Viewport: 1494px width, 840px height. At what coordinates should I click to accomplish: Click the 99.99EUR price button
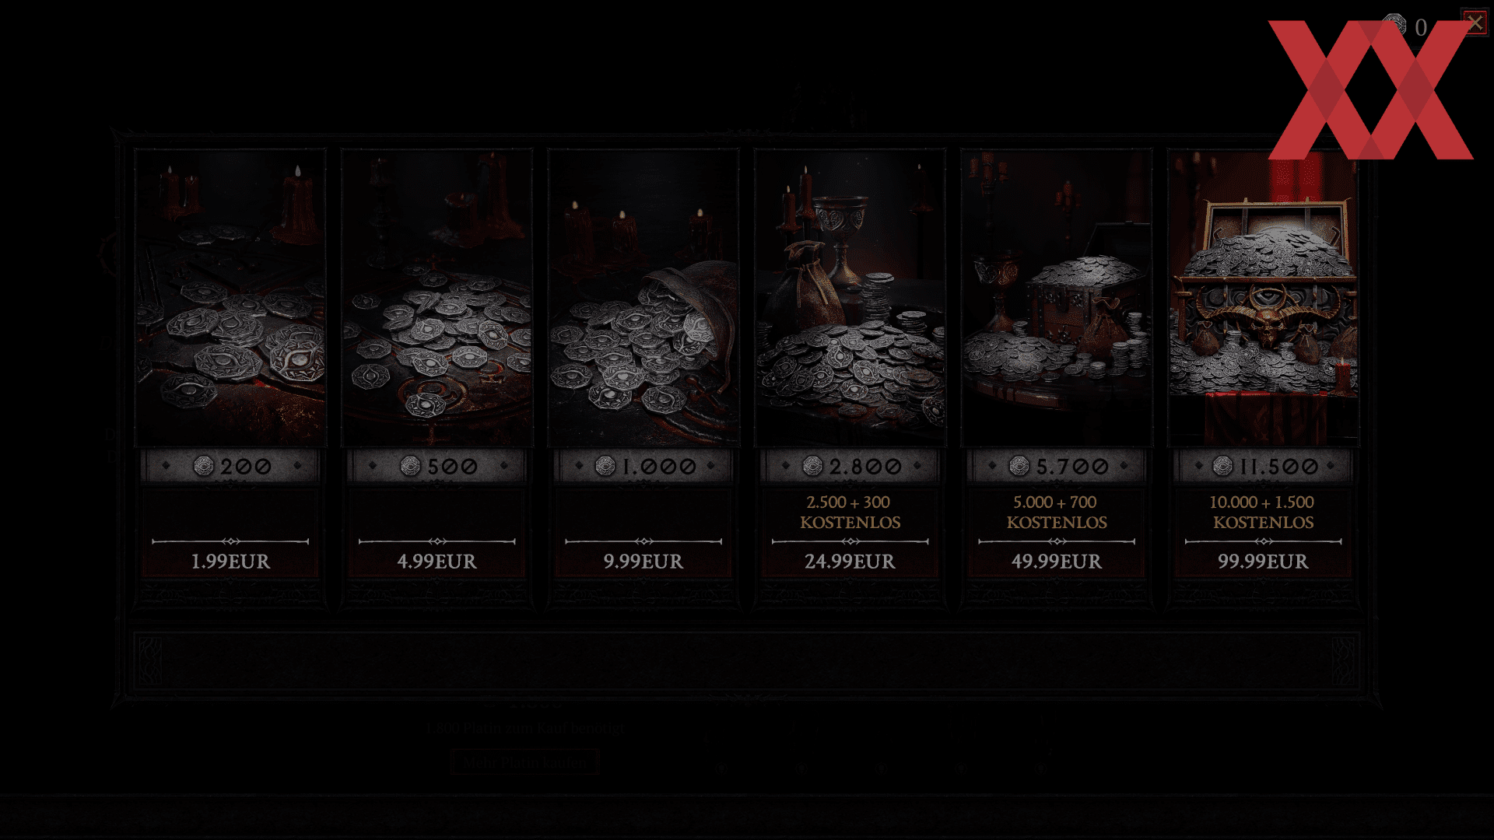click(1263, 562)
